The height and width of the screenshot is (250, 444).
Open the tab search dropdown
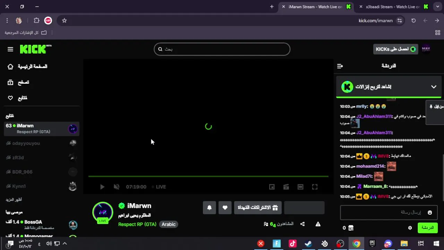pyautogui.click(x=438, y=7)
